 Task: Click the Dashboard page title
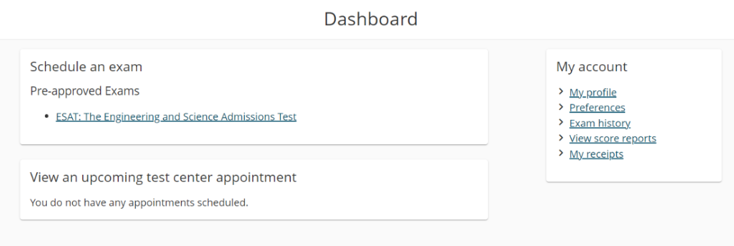click(371, 19)
